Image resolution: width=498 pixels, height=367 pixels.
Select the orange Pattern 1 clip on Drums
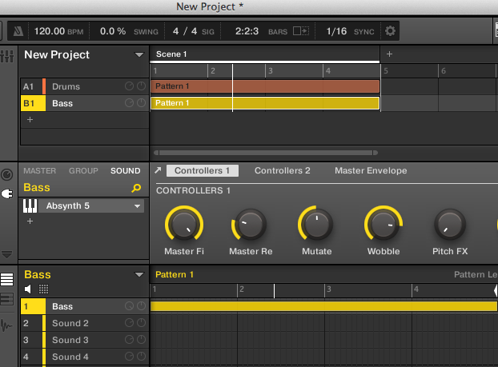[x=265, y=86]
